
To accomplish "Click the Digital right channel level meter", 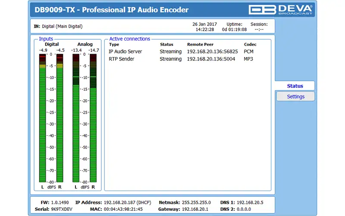I will [60, 118].
